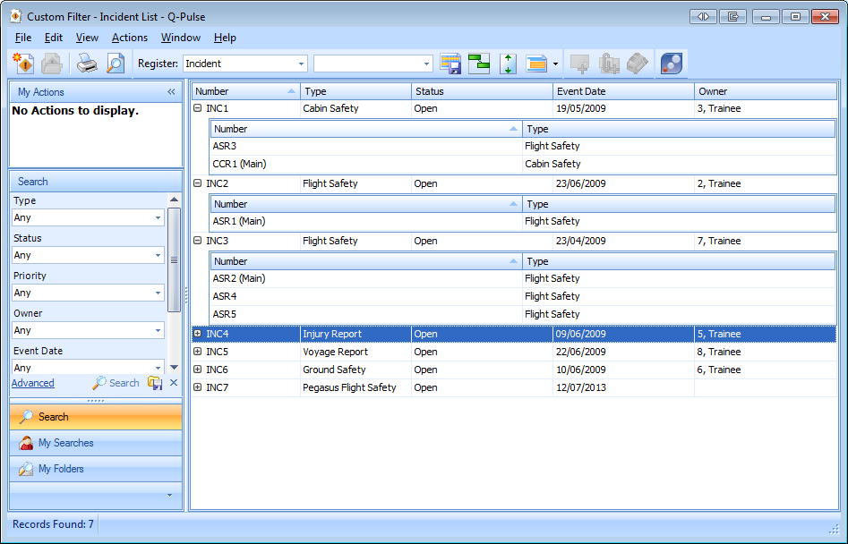Select the ASR5 sub-record

pyautogui.click(x=522, y=314)
